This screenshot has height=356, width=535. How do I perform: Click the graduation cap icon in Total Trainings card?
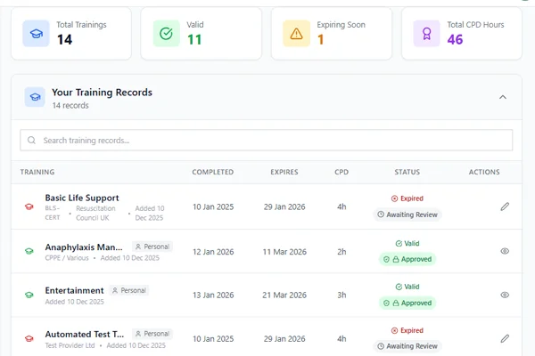point(37,34)
